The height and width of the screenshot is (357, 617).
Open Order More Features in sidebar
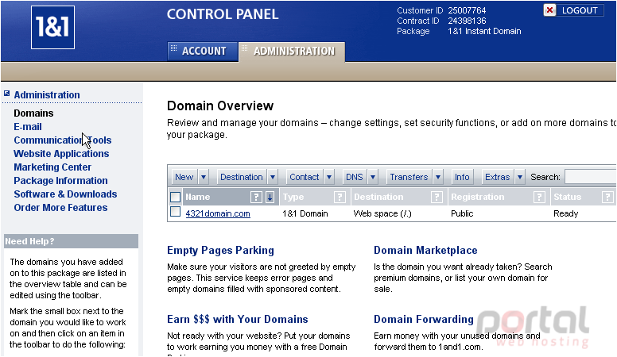point(60,207)
